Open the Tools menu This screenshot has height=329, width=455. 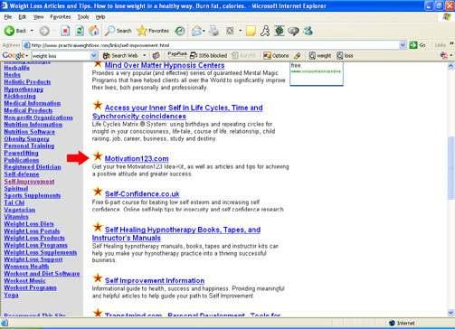click(83, 17)
